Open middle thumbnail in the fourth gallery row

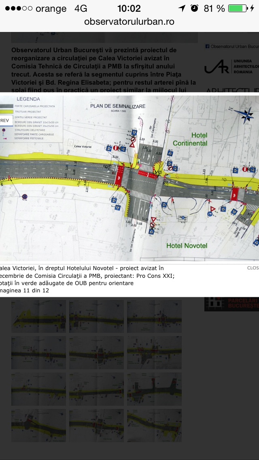pos(96,426)
